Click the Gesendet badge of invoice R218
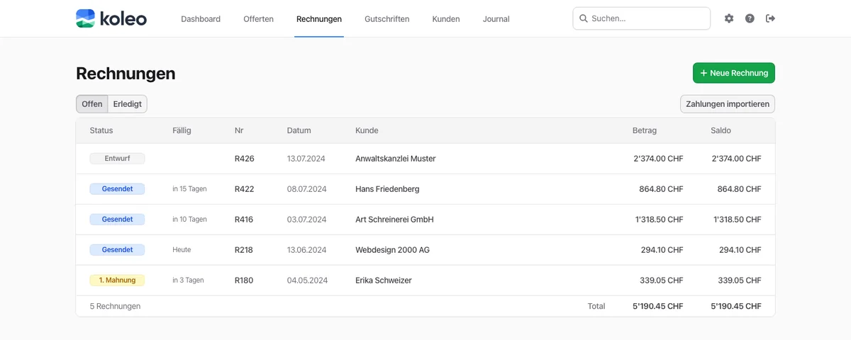Viewport: 851px width, 340px height. point(117,250)
